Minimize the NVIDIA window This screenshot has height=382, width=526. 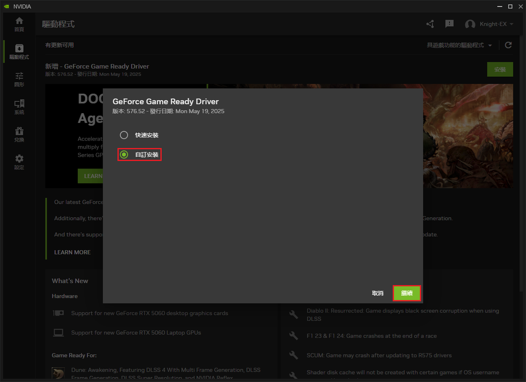point(499,6)
